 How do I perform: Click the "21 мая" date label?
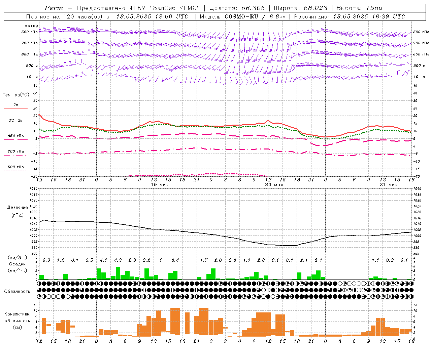388,185
